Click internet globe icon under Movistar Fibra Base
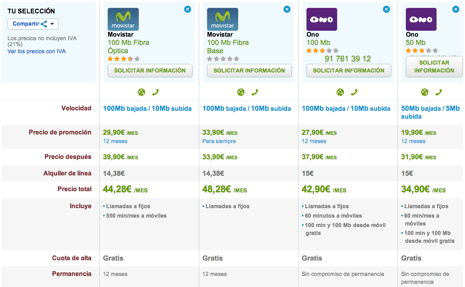465x287 pixels. coord(241,92)
